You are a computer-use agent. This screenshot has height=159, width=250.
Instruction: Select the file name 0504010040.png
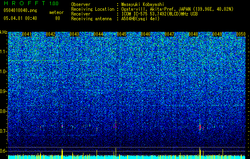tap(20, 10)
